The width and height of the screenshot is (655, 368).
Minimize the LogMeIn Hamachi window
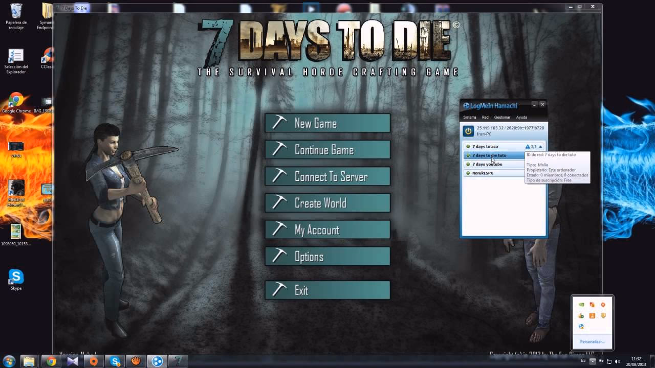tap(534, 105)
